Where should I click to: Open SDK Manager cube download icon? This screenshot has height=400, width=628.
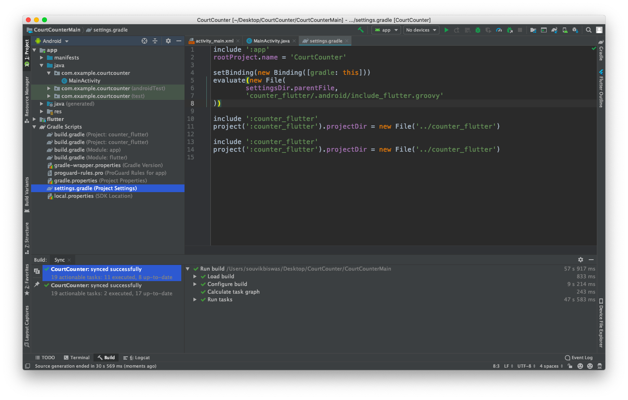click(575, 30)
